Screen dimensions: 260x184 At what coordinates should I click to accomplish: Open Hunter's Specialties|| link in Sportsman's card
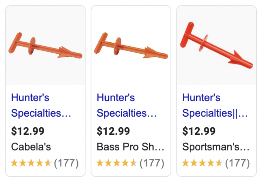tap(215, 105)
